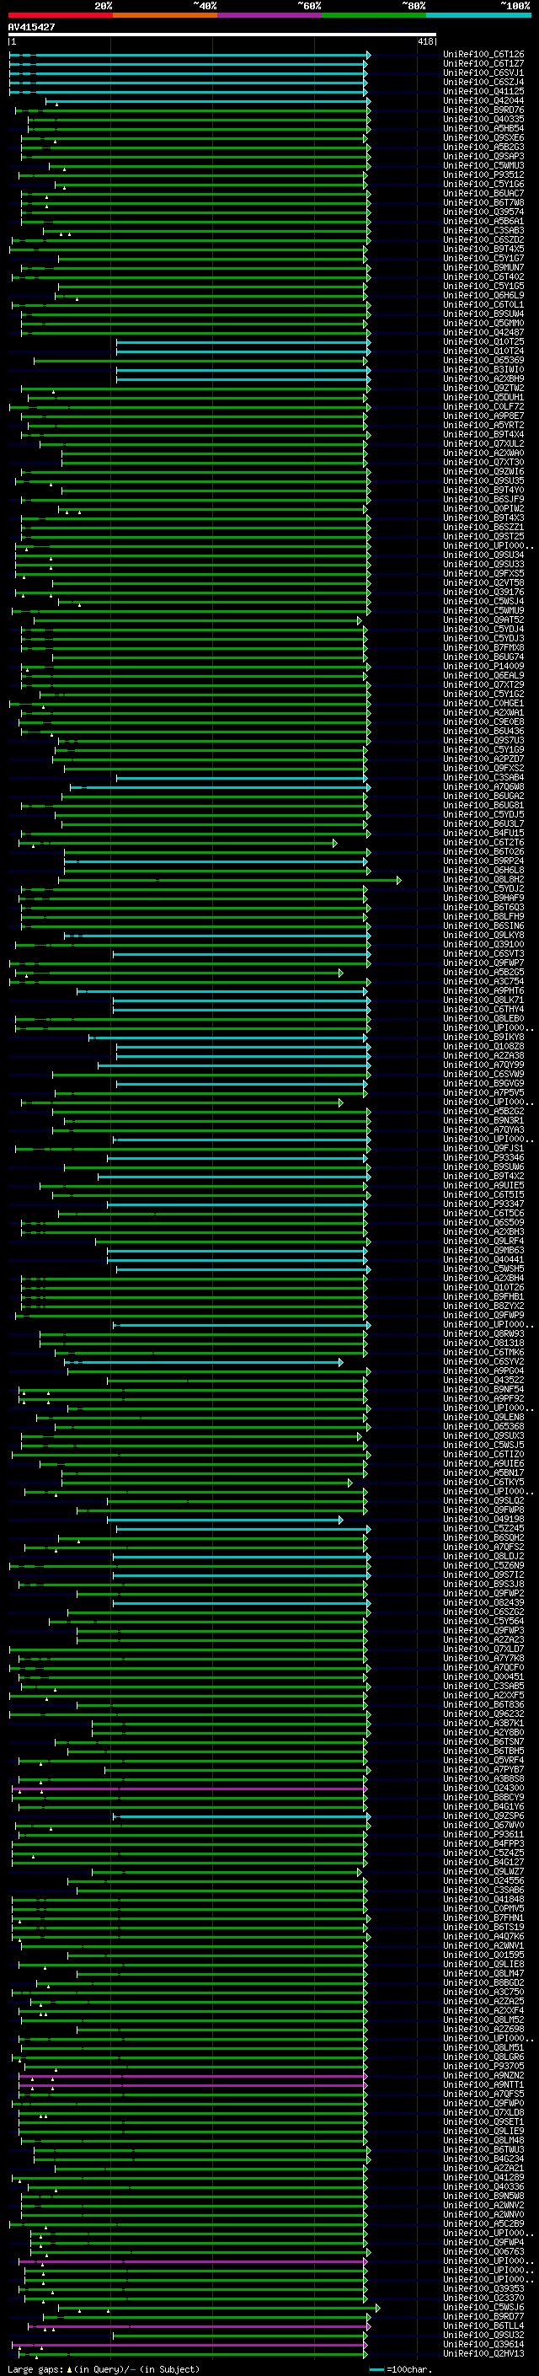Click the =100char. scale legend
Screen dimensions: 539x2376
400,2368
